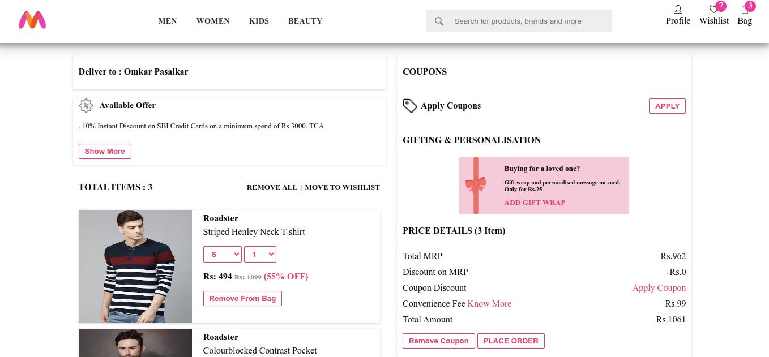Click the Available Offer percent badge icon

[86, 106]
